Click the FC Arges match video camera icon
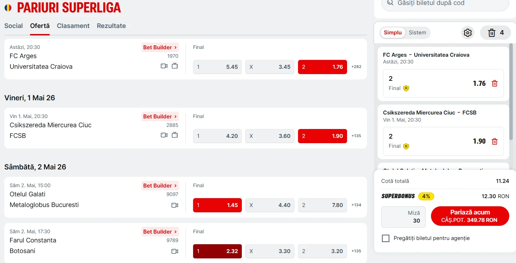 pyautogui.click(x=164, y=66)
